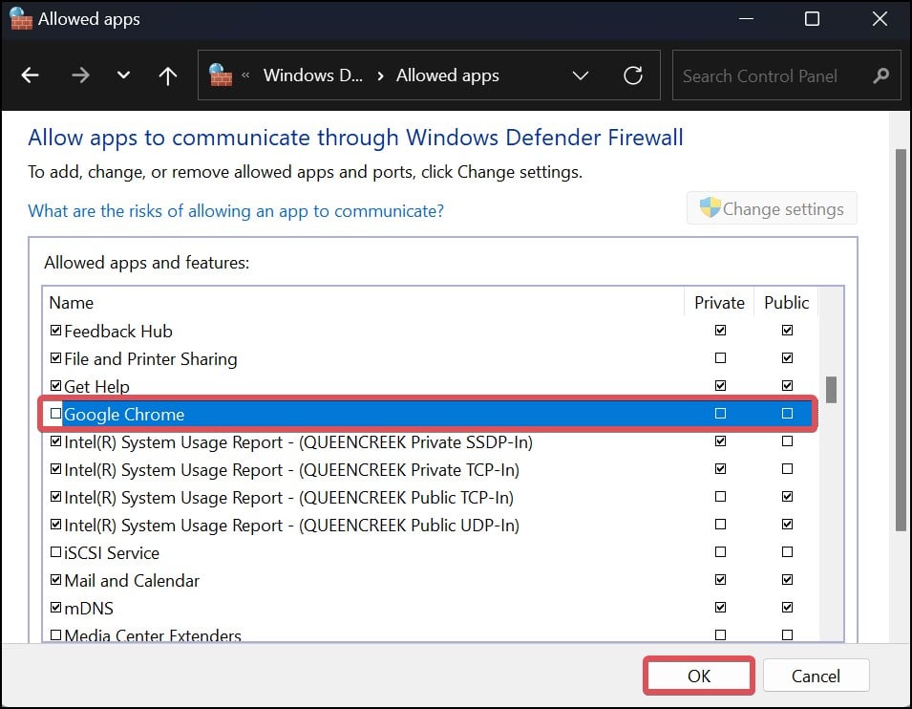This screenshot has width=912, height=709.
Task: Check Public for iSCSI Service
Action: (787, 552)
